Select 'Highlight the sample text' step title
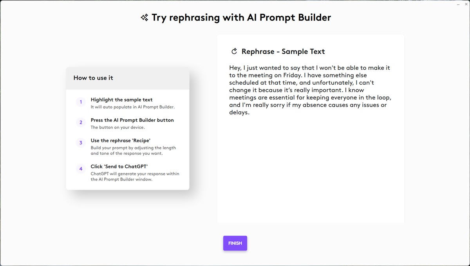The height and width of the screenshot is (266, 470). pos(121,100)
